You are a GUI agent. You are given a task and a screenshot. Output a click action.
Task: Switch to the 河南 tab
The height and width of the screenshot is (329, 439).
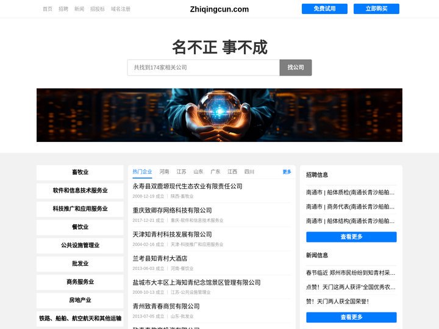coord(165,172)
